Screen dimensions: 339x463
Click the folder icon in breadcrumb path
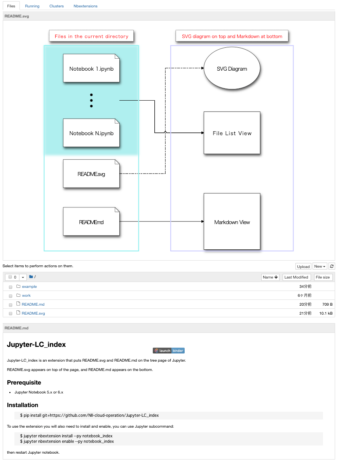click(31, 277)
